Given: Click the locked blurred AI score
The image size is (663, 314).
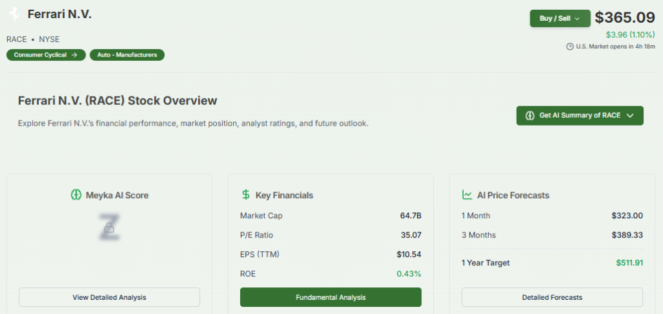Looking at the screenshot, I should [109, 227].
